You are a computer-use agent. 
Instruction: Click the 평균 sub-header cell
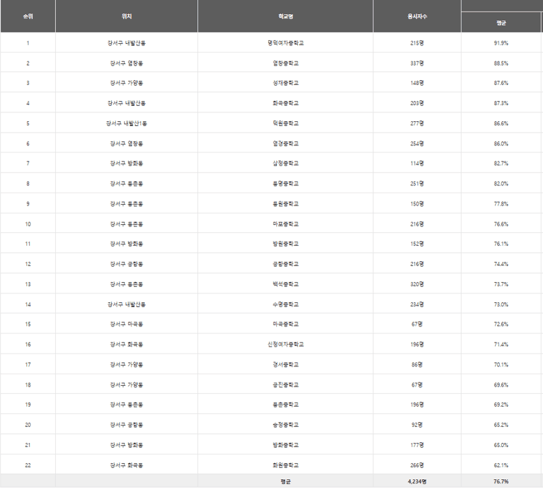(501, 23)
